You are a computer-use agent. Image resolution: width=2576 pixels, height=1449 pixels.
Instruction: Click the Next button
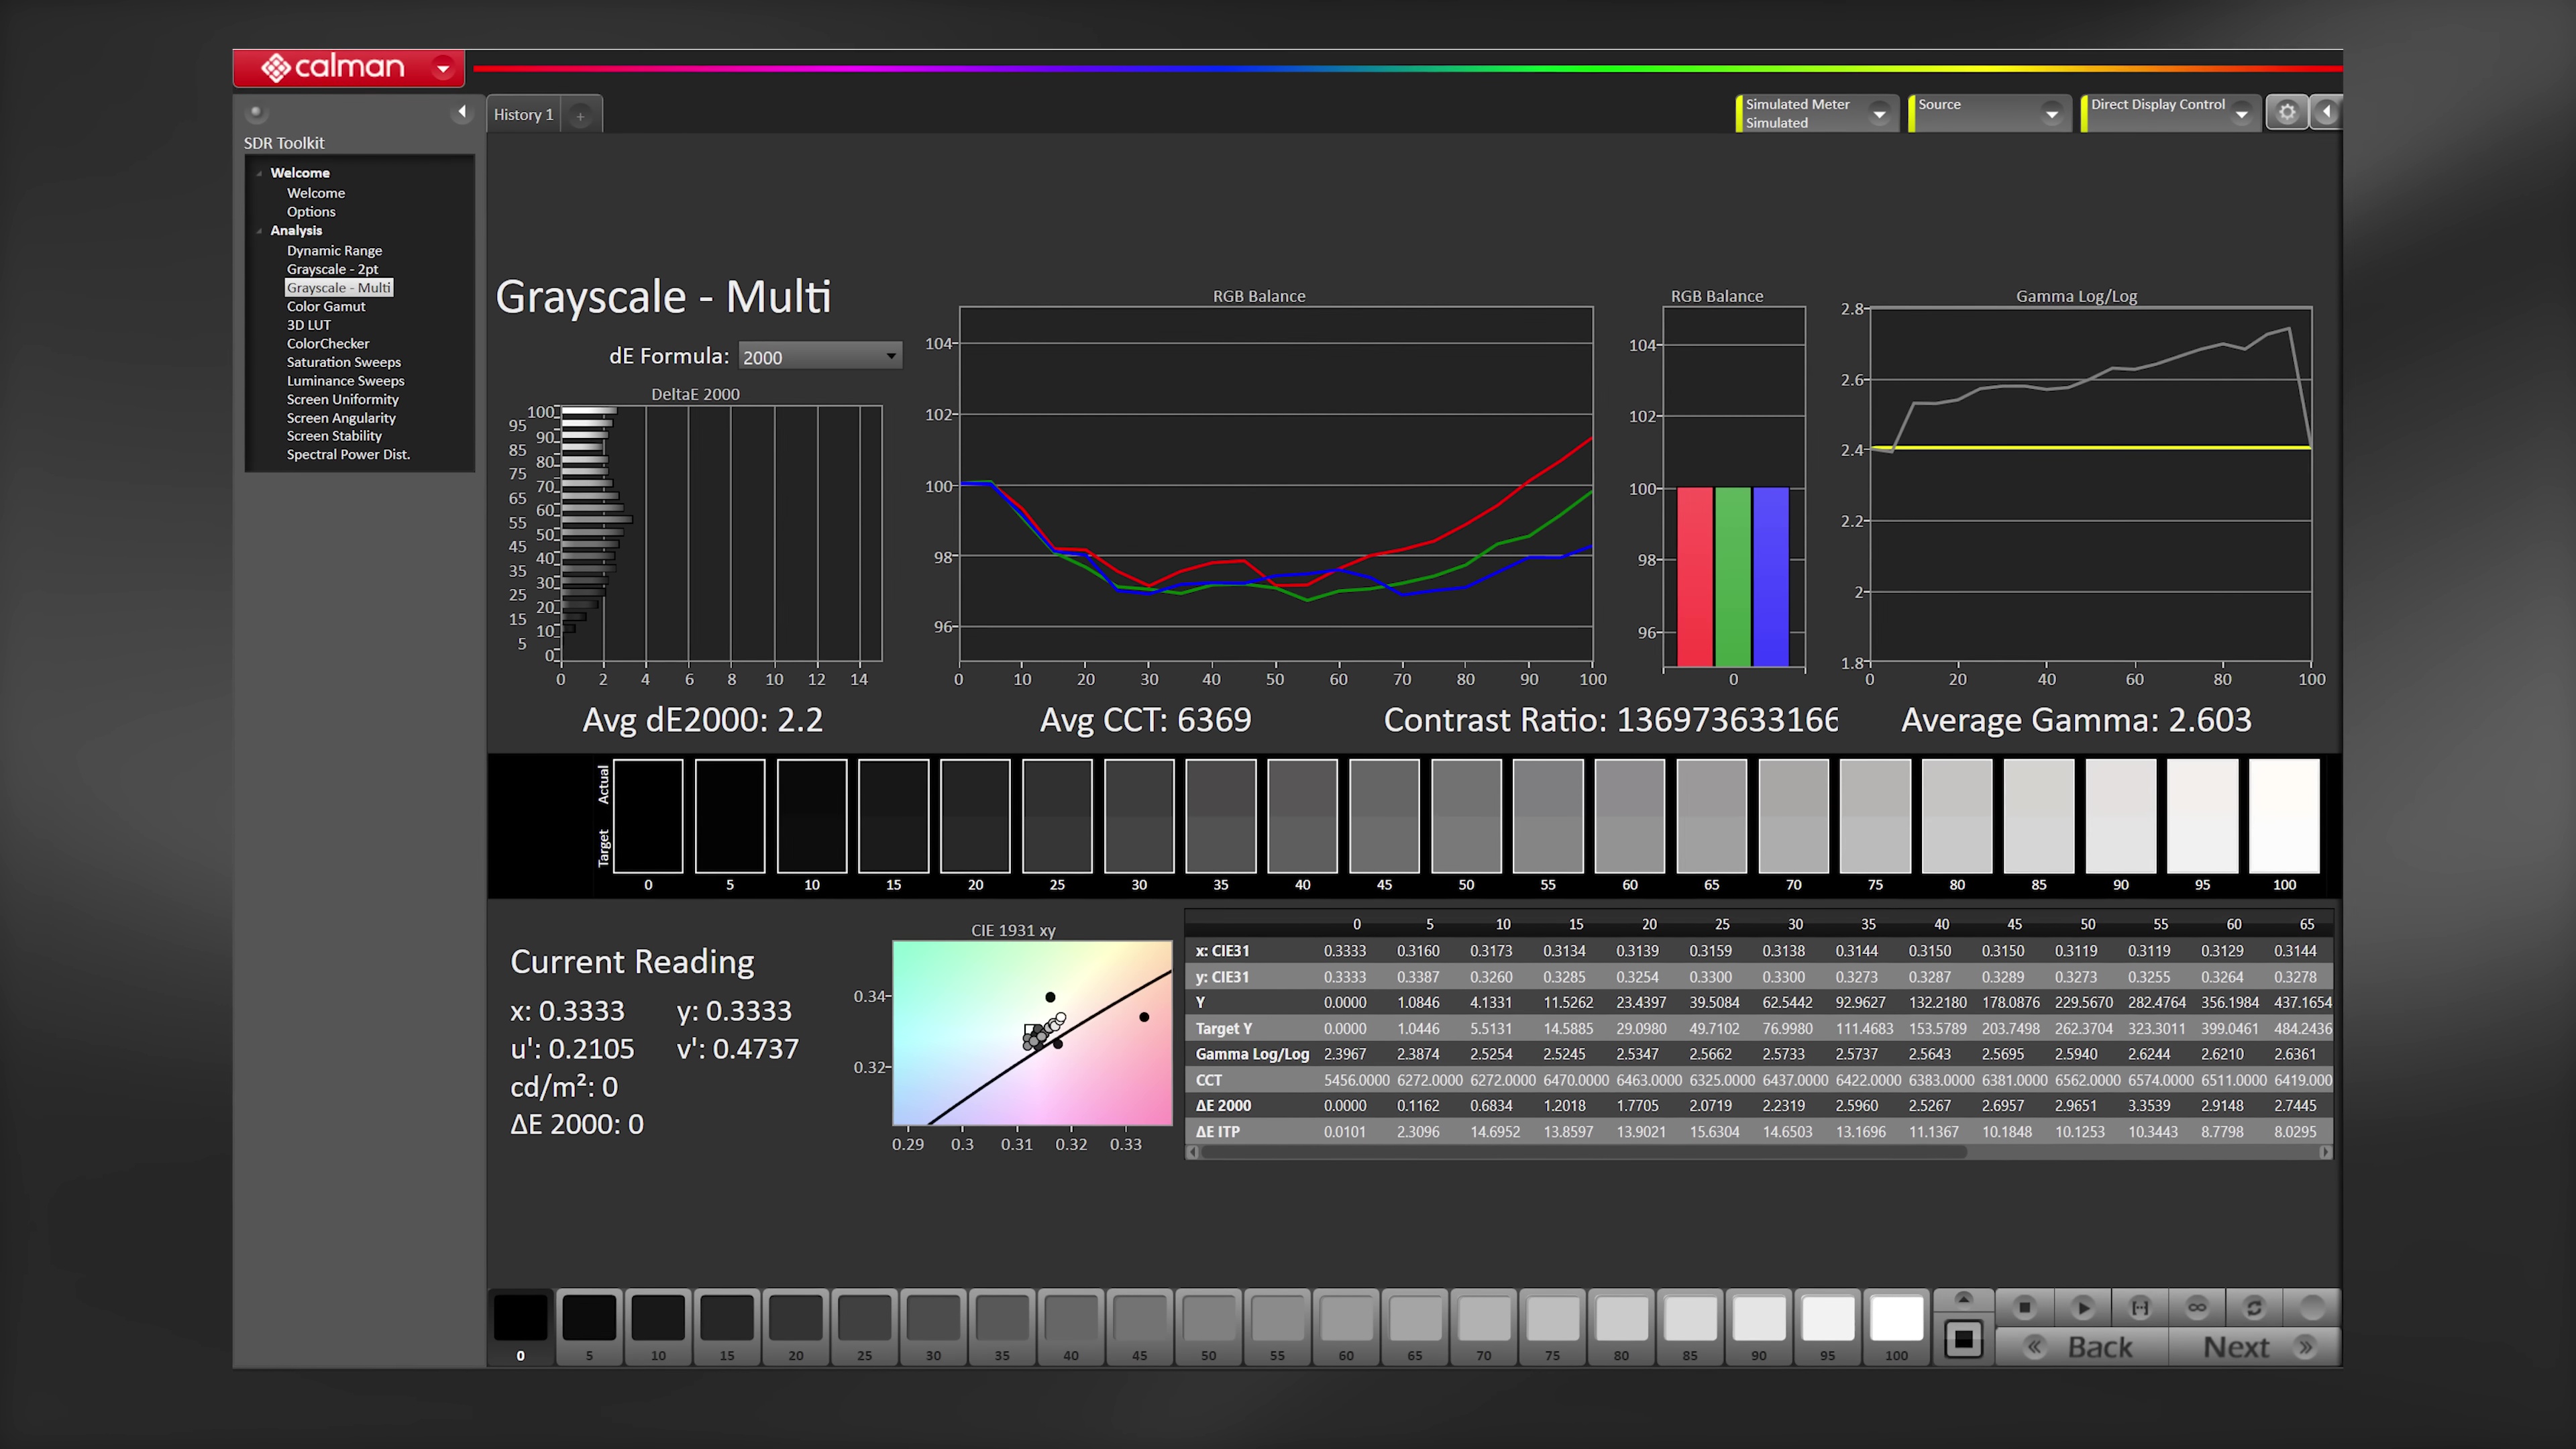(2255, 1347)
